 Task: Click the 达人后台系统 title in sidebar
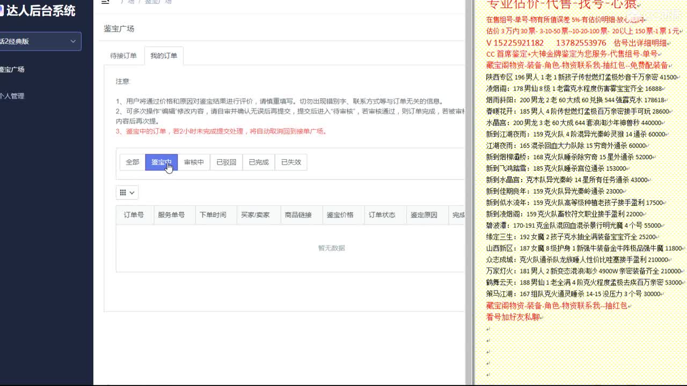click(41, 10)
